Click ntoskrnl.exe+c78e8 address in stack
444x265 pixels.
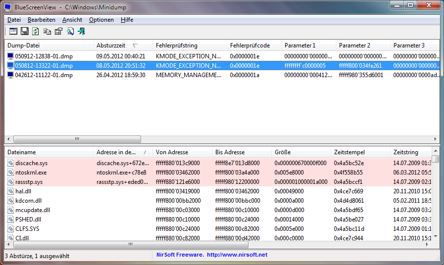coord(121,172)
